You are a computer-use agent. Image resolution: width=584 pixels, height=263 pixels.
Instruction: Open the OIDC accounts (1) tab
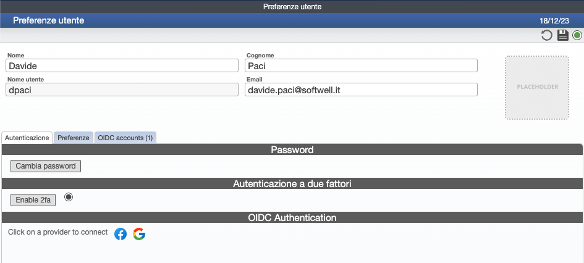[x=125, y=138]
